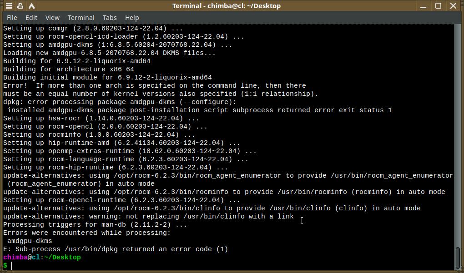
Task: Click the '~/Desktop' path in the prompt
Action: (x=62, y=258)
